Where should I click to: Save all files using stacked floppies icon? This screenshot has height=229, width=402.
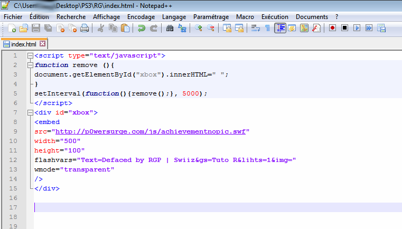coord(48,28)
